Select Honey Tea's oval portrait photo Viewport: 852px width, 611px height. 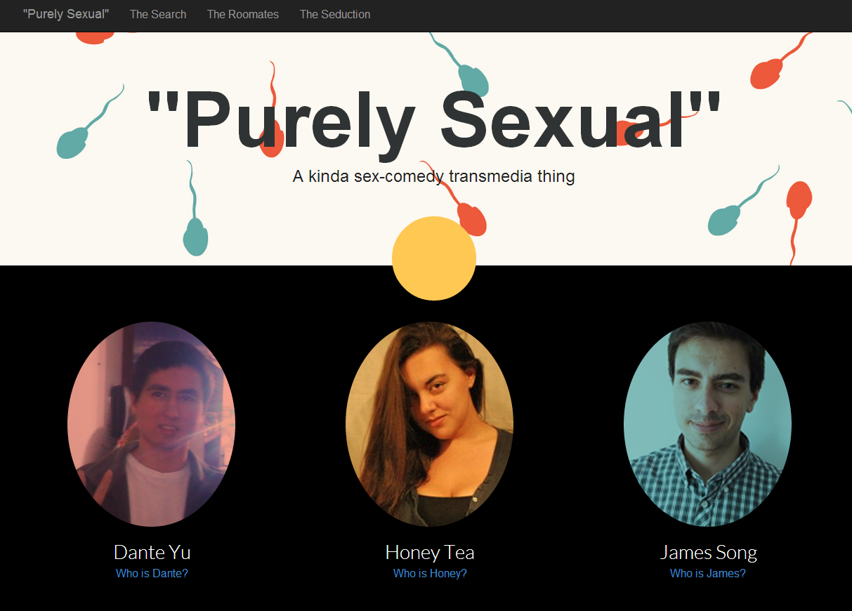pyautogui.click(x=429, y=424)
